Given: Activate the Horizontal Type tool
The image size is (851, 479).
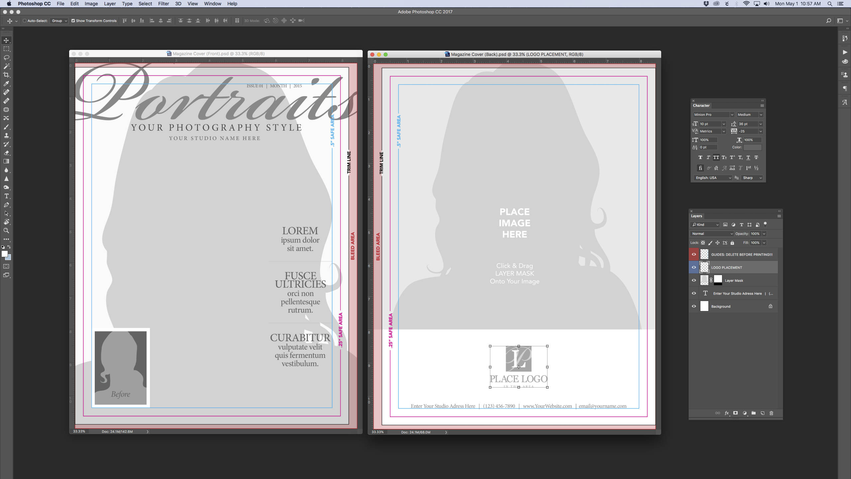Looking at the screenshot, I should click(7, 196).
